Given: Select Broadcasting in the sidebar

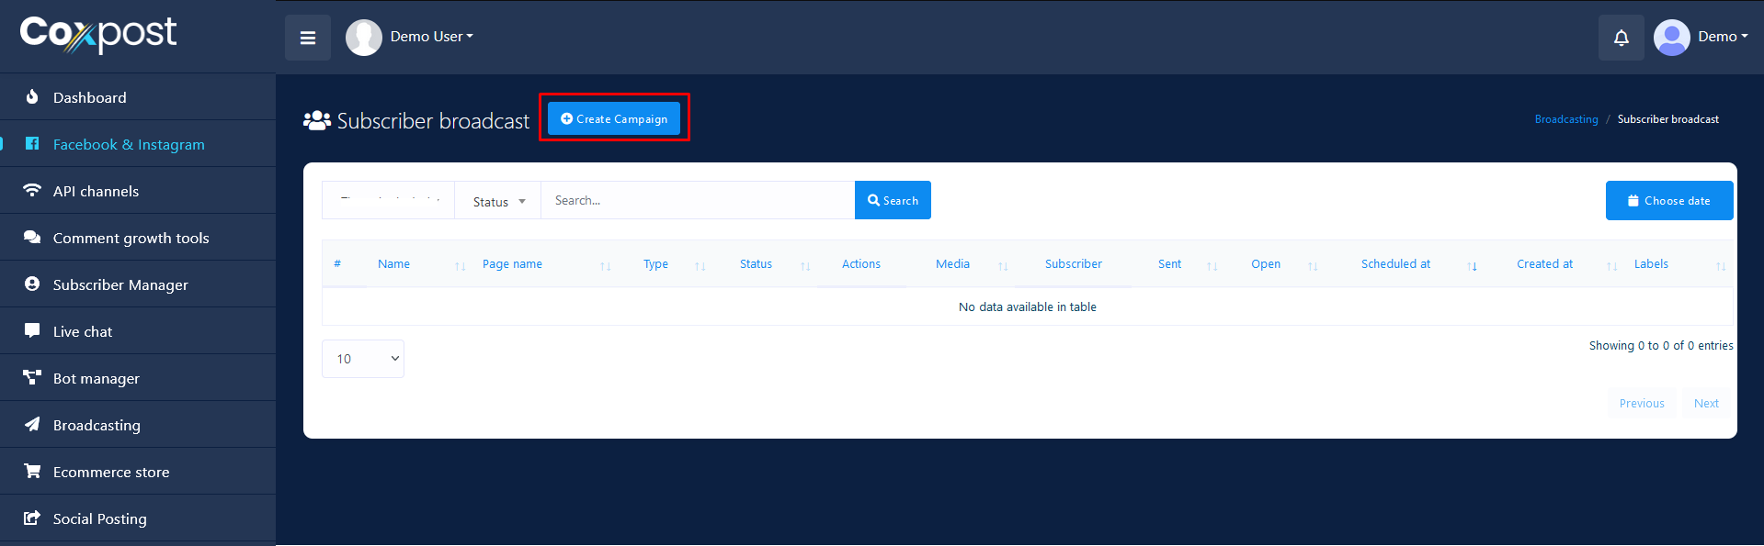Looking at the screenshot, I should pyautogui.click(x=97, y=425).
